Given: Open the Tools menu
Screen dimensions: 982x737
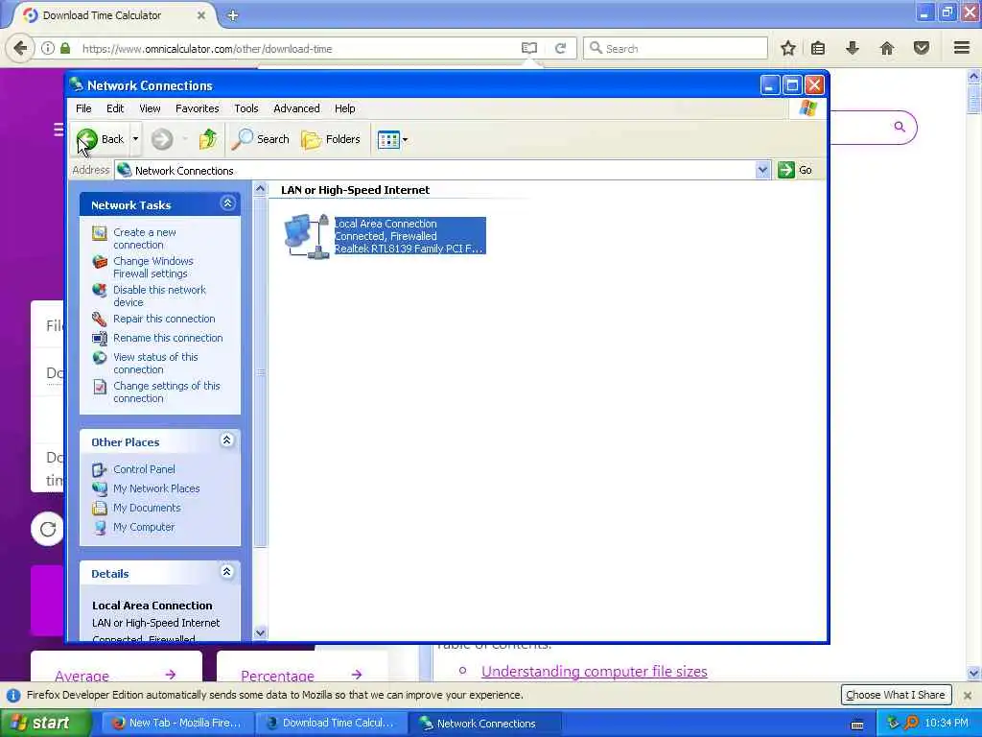Looking at the screenshot, I should [246, 108].
